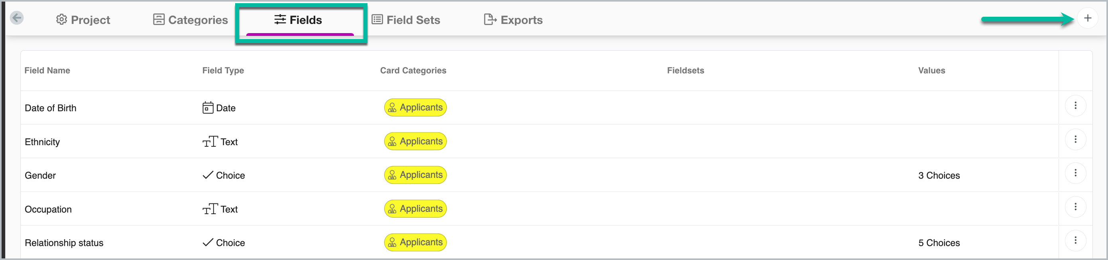Click the Applicants tag in Date of Birth row

pos(415,108)
